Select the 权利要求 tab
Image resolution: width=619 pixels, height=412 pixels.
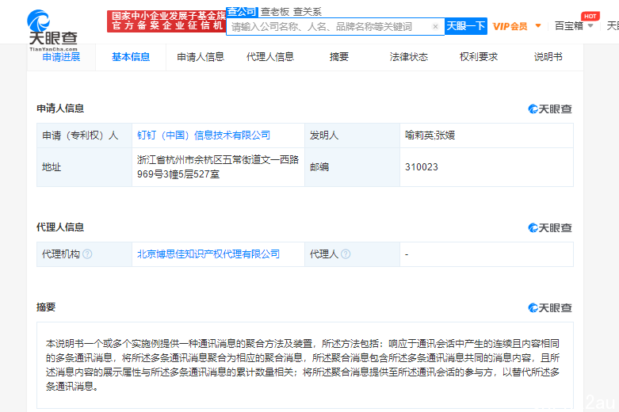tap(479, 57)
